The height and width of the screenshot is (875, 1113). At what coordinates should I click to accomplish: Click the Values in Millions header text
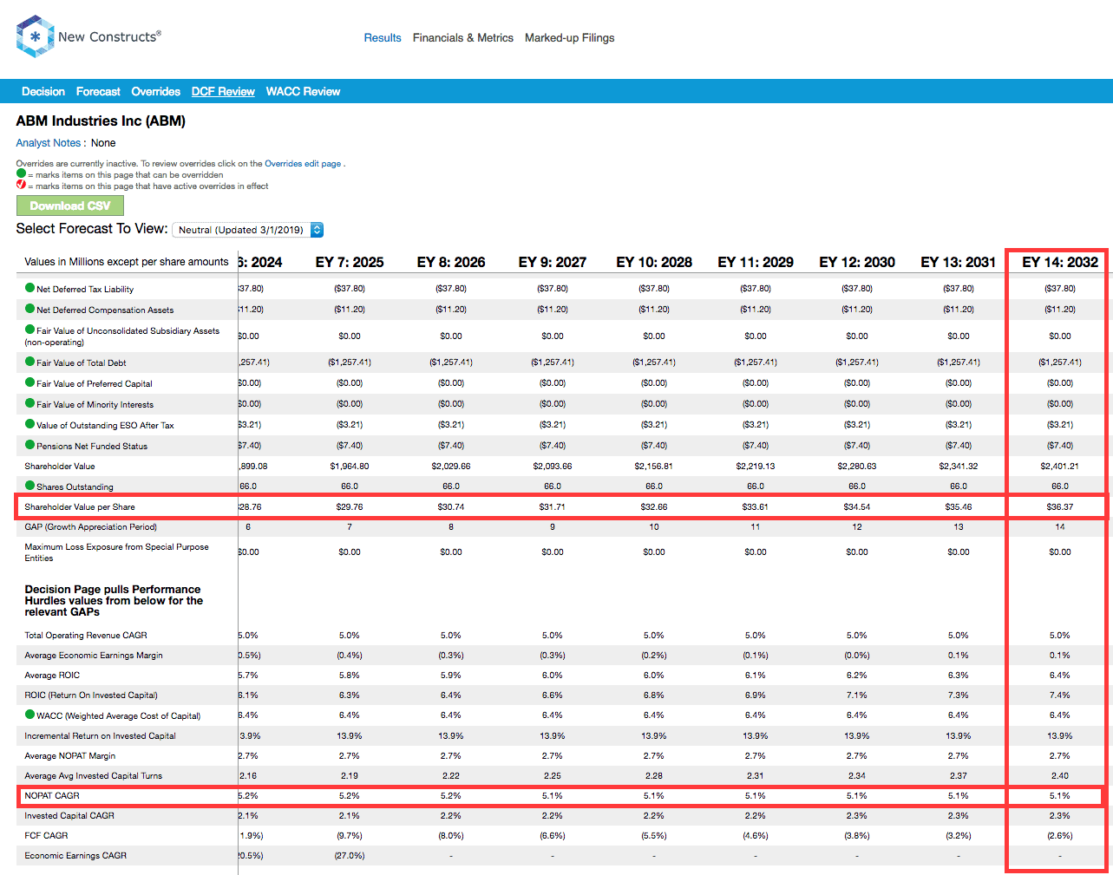pos(127,262)
